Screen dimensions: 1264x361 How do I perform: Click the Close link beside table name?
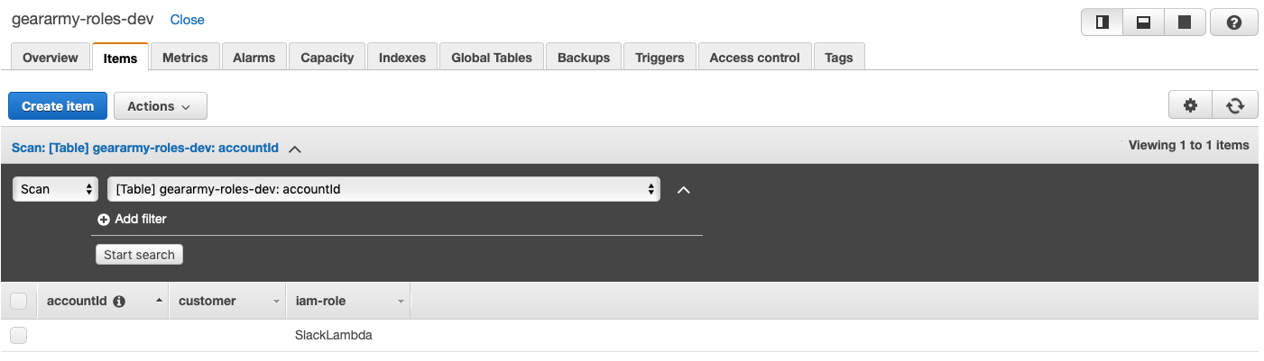click(187, 20)
